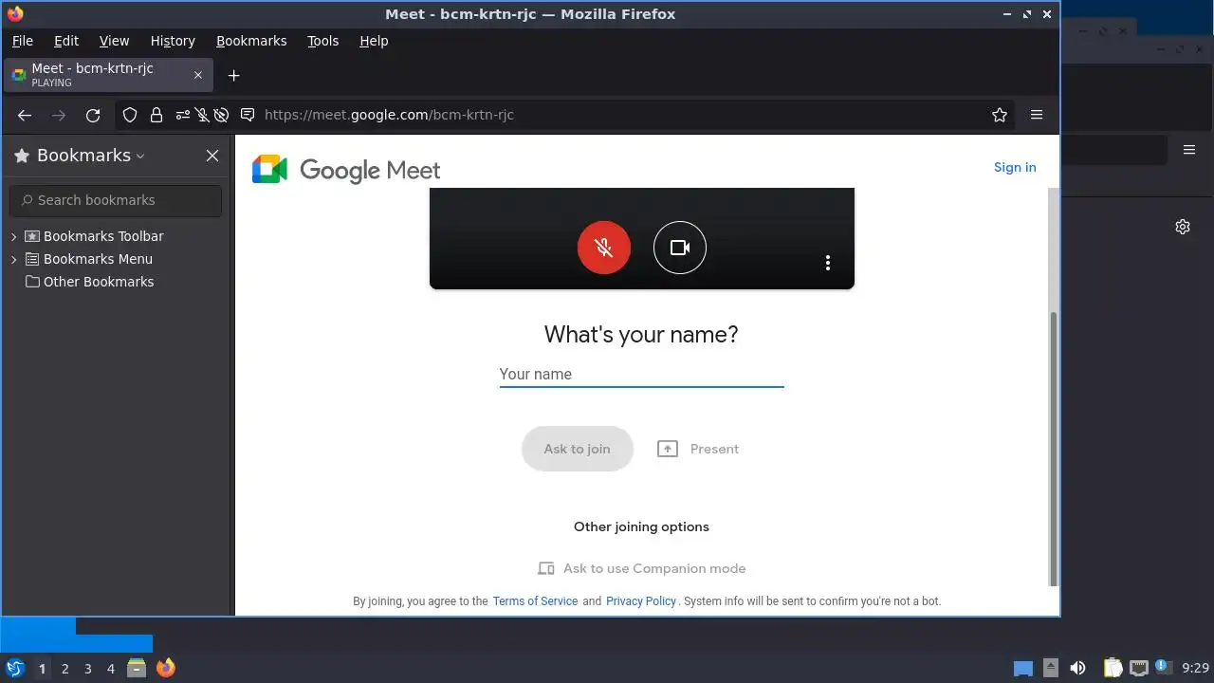Screen dimensions: 1214x683
Task: Switch to workspace 4
Action: click(110, 669)
